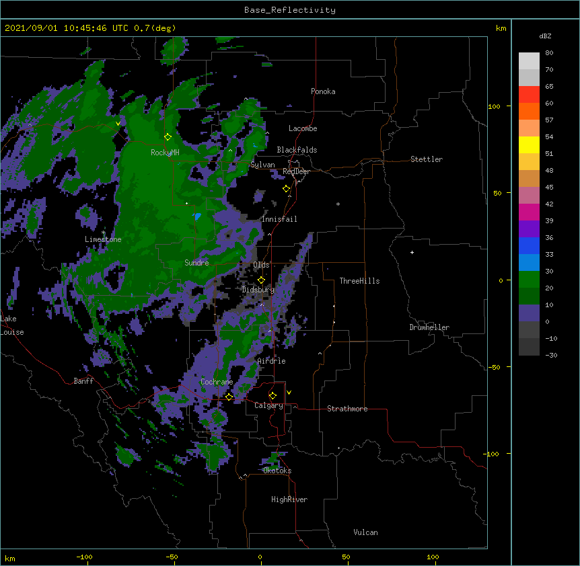Select the bright yellow 51-54 dBZ legend swatch
This screenshot has width=580, height=566.
(529, 145)
